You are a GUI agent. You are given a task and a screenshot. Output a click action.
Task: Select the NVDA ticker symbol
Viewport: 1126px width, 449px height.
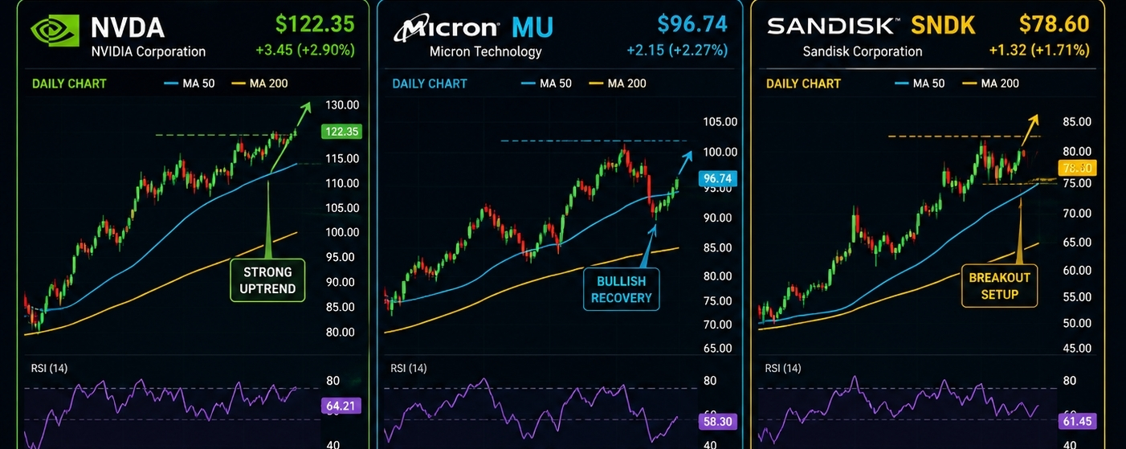click(x=128, y=28)
